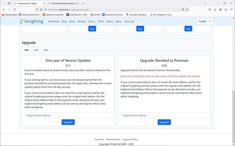235x146 pixels.
Task: Open site permissions icon in address bar
Action: [45, 10]
